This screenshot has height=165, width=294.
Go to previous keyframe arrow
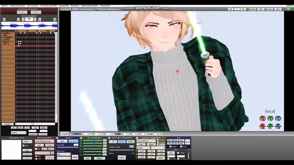tap(18, 19)
